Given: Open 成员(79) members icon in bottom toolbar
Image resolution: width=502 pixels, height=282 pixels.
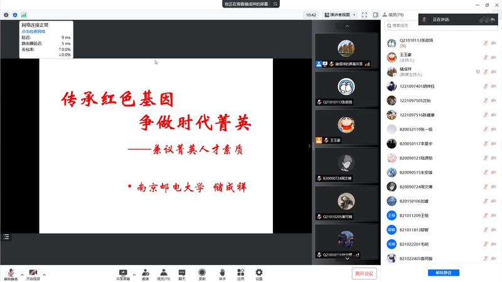Looking at the screenshot, I should click(164, 274).
